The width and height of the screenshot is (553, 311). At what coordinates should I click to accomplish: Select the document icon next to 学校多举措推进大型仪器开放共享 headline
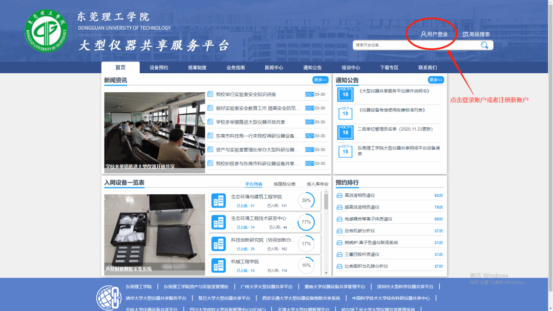[x=210, y=122]
